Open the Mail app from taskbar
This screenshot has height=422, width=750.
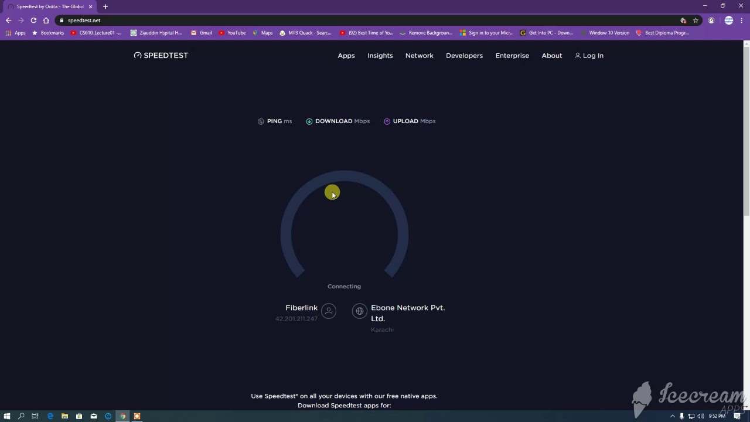point(93,416)
